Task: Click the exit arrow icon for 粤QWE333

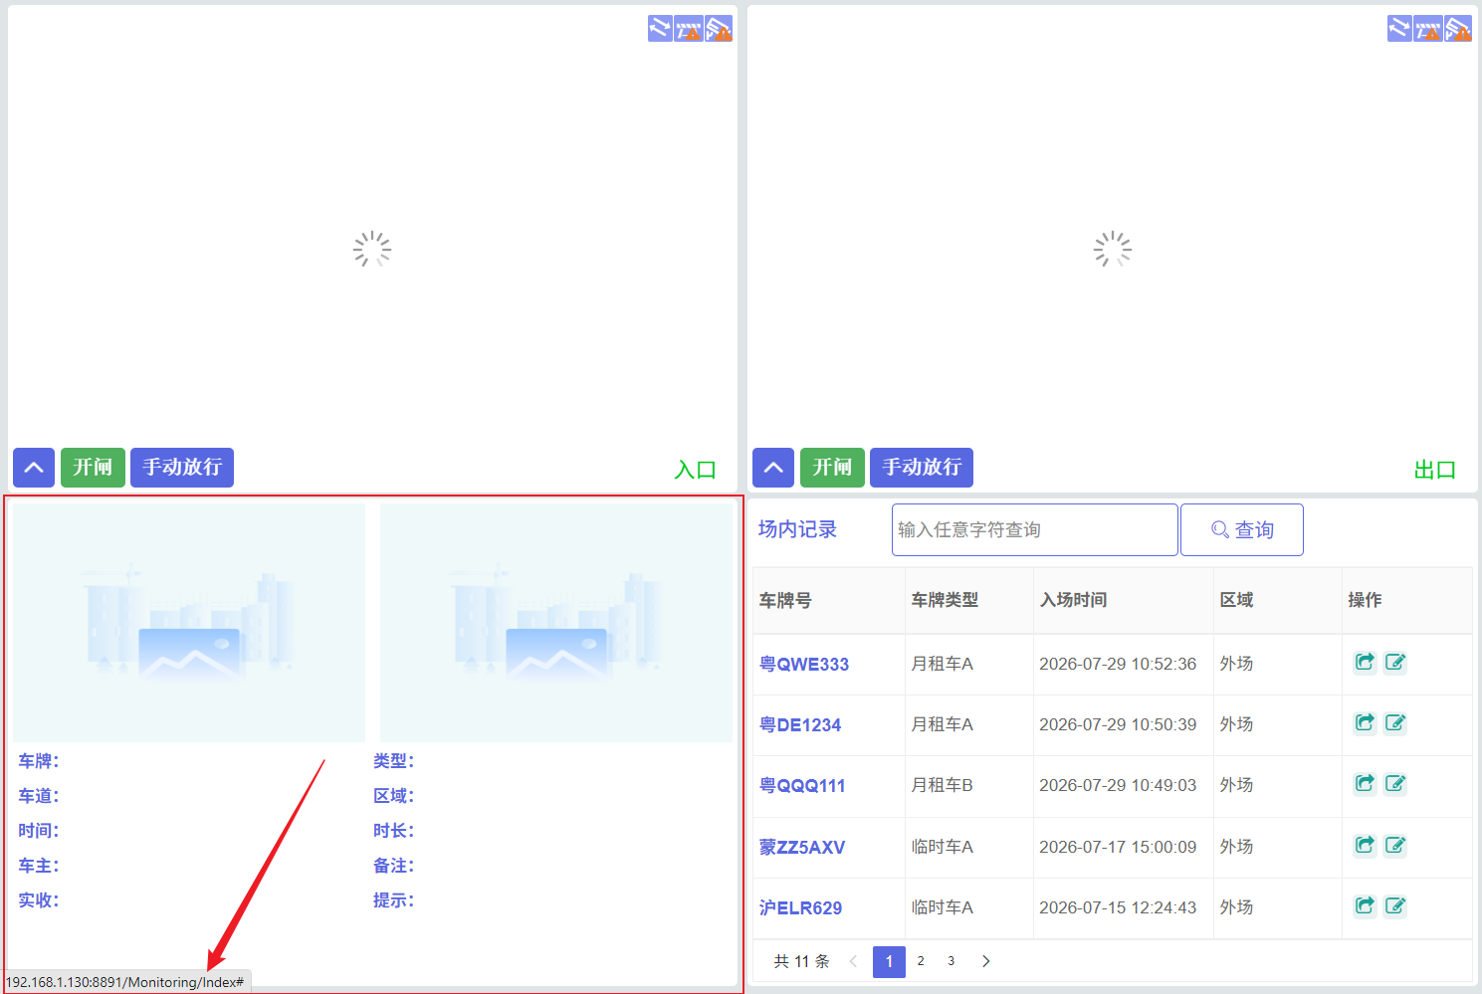Action: [x=1365, y=663]
